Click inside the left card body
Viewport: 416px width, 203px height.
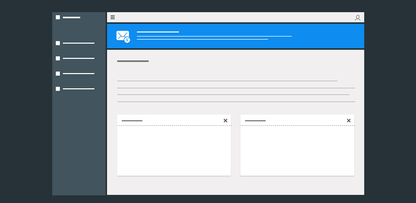tap(174, 151)
